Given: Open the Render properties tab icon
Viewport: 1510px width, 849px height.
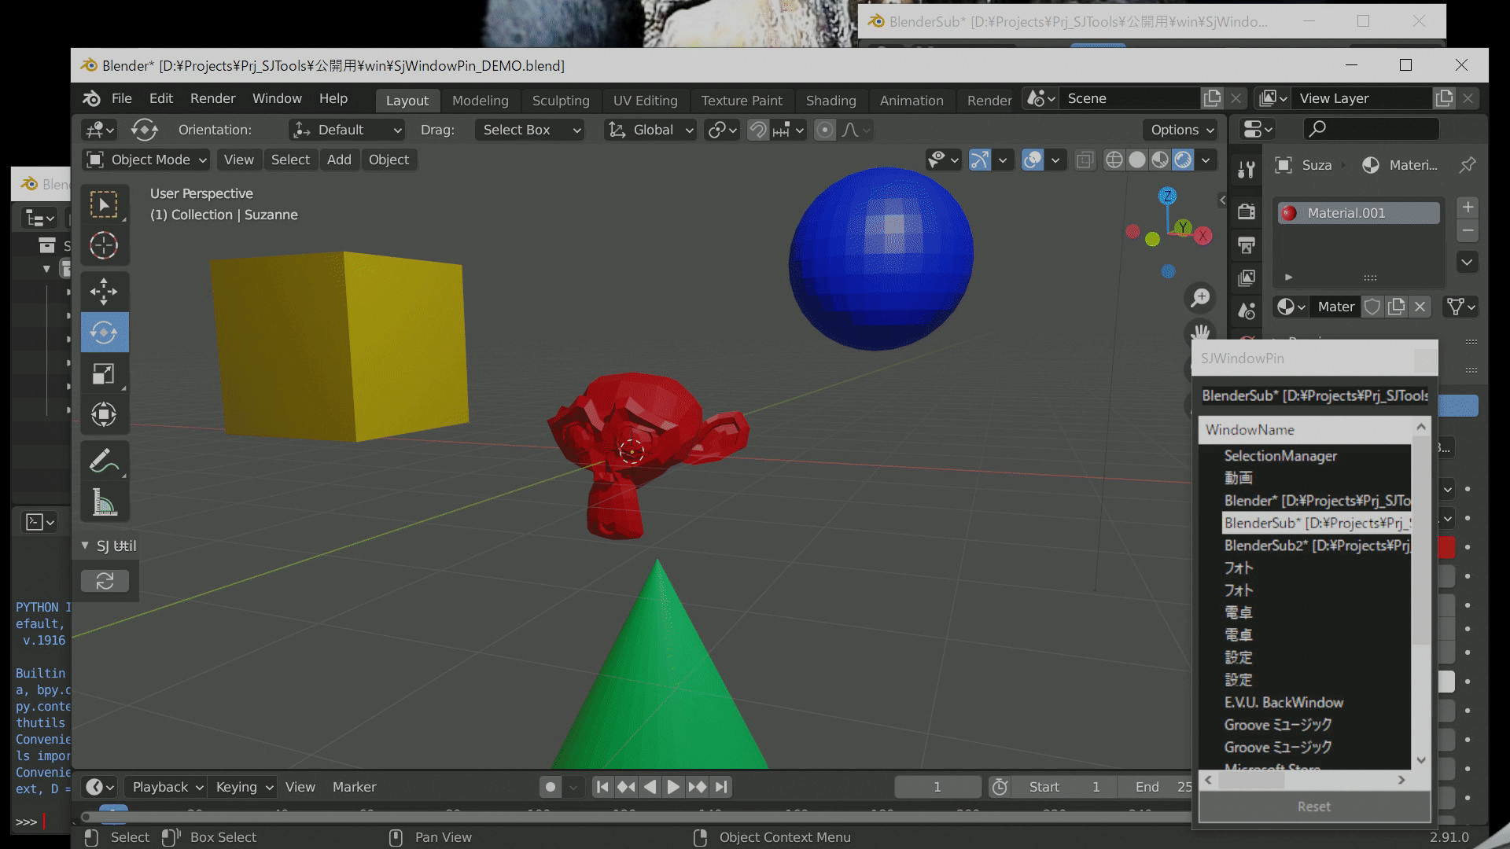Looking at the screenshot, I should pos(1246,212).
